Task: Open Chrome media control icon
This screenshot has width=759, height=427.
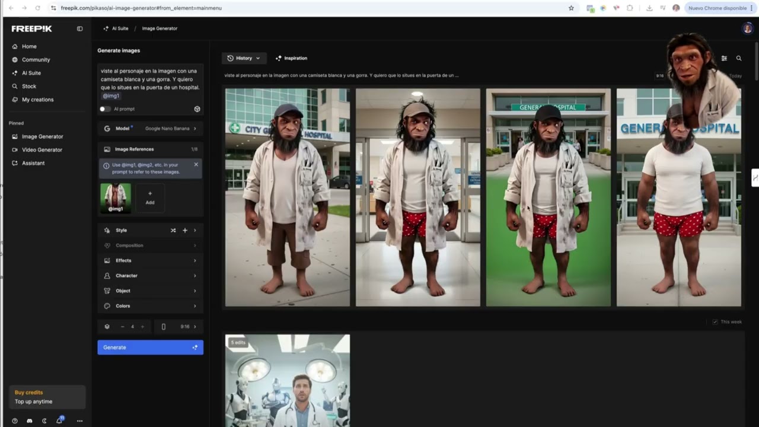Action: tap(662, 8)
